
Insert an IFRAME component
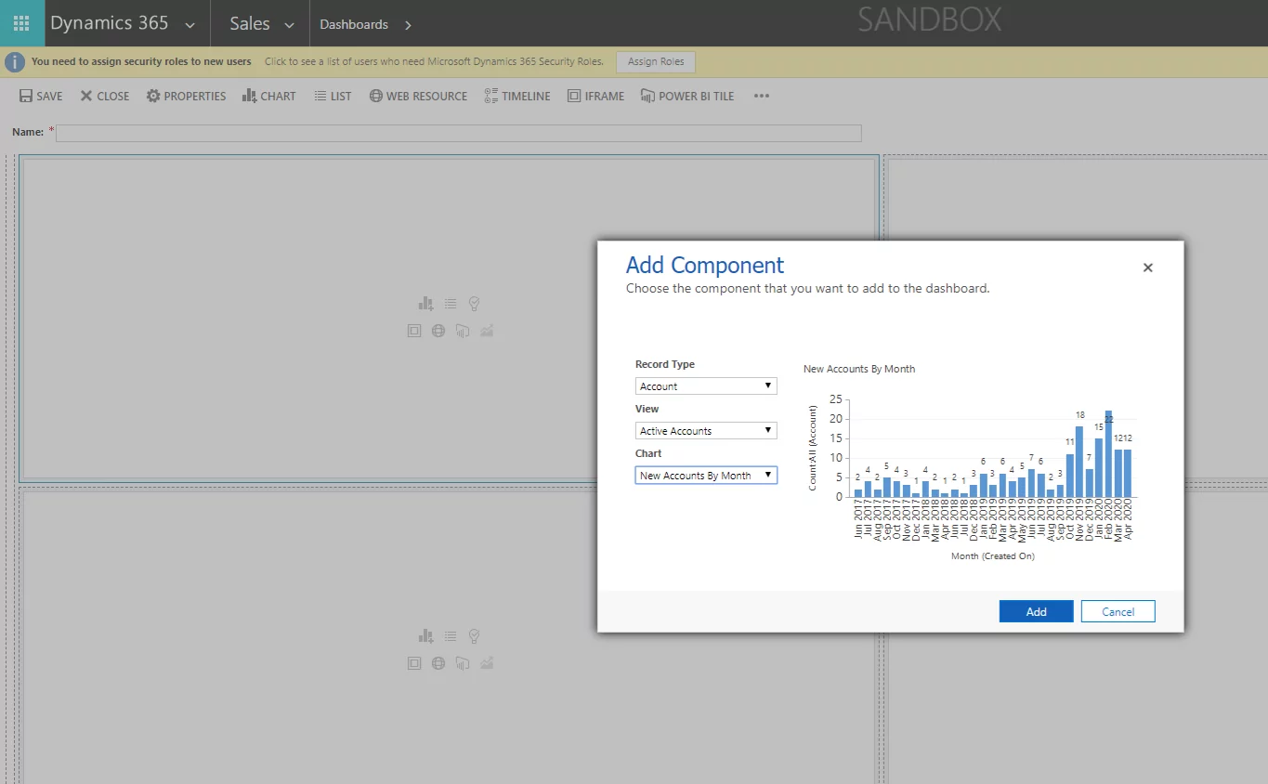595,96
